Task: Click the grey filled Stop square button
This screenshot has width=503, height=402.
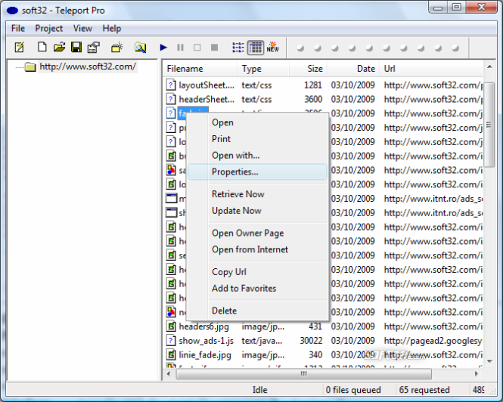Action: (x=214, y=48)
